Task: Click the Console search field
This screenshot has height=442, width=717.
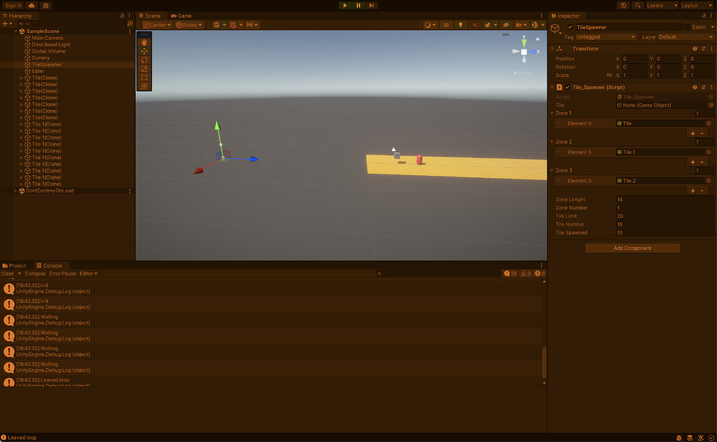Action: [438, 273]
